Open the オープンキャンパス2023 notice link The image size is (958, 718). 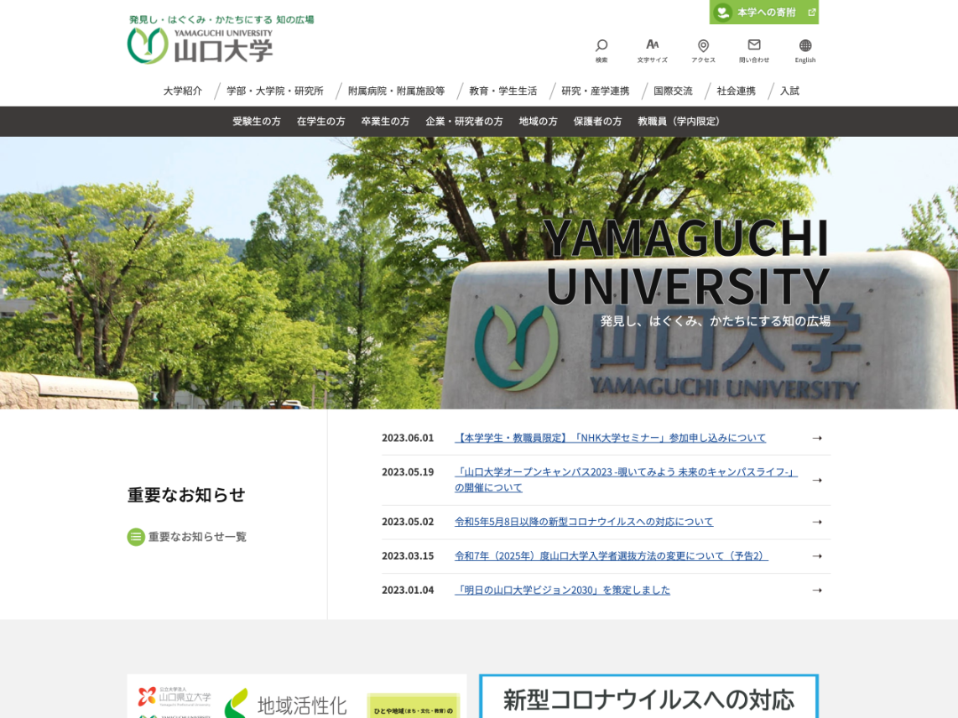click(626, 481)
